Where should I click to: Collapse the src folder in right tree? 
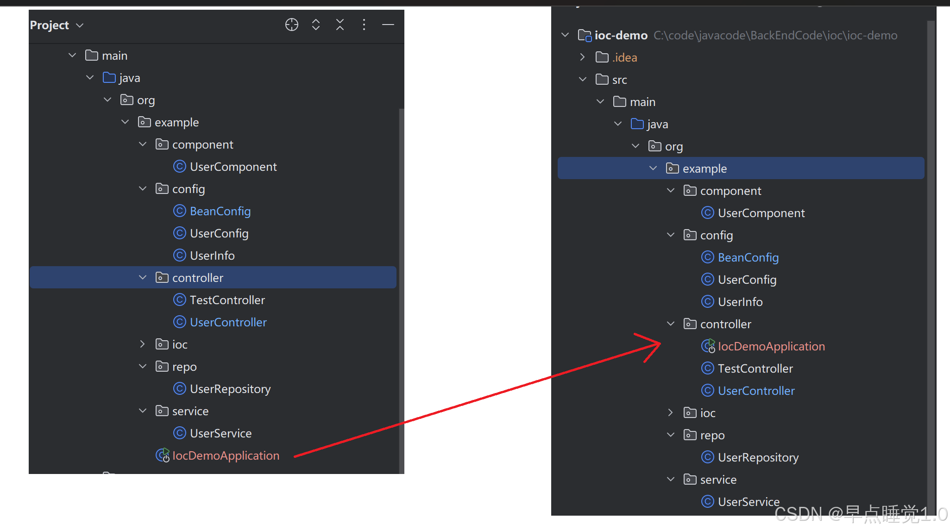pos(583,79)
